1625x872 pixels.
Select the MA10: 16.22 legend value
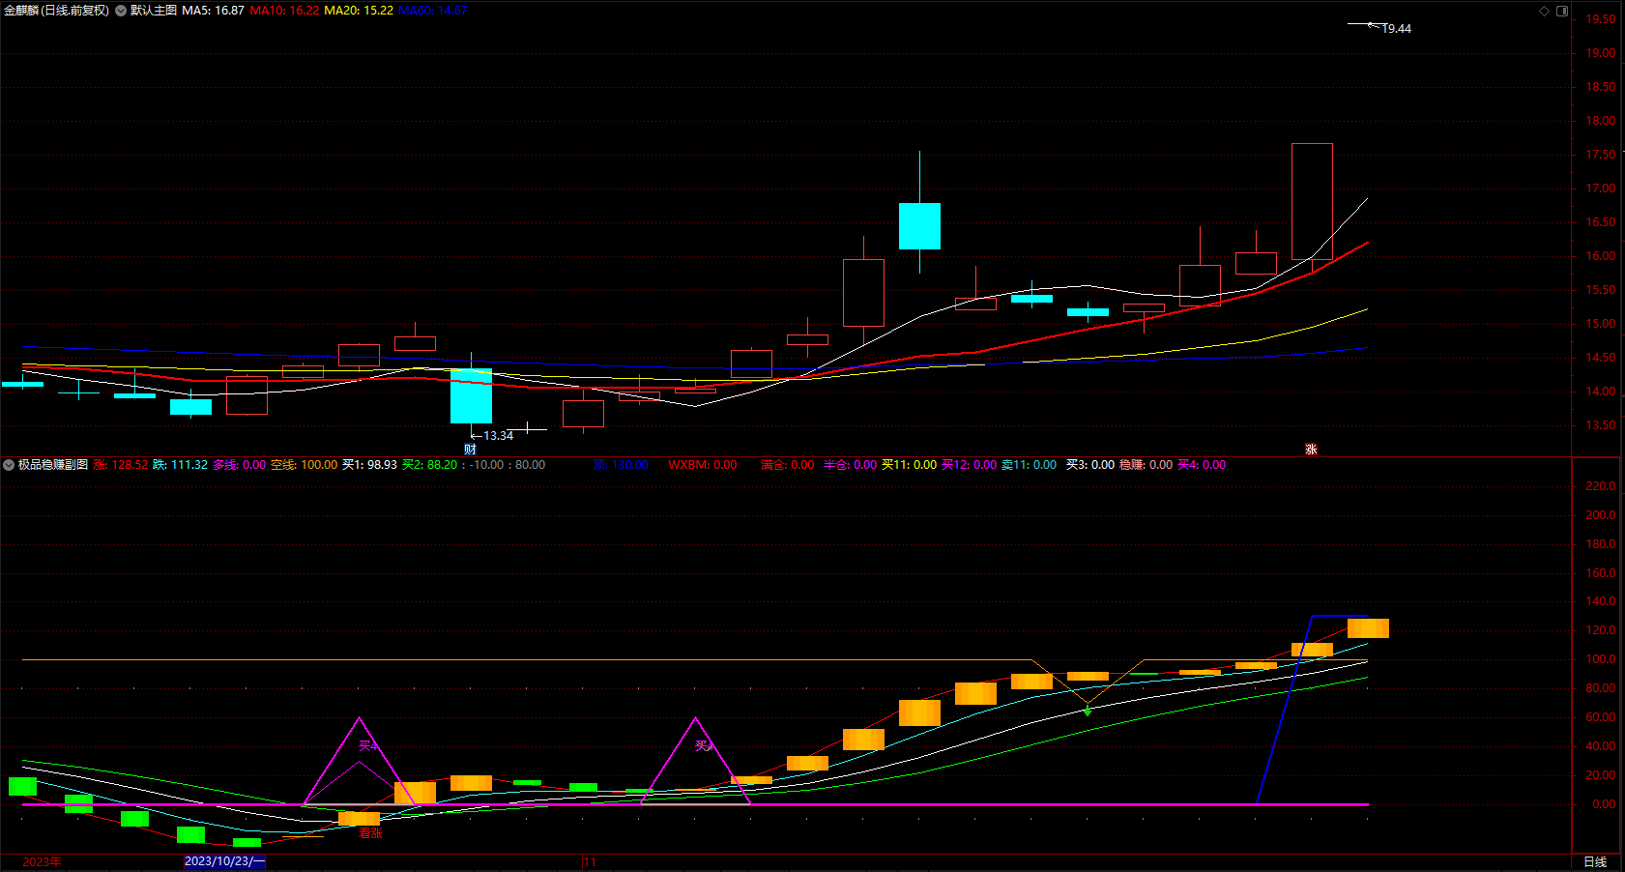pos(284,11)
